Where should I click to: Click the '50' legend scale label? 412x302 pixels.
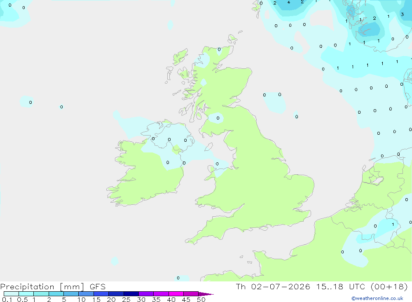coord(201,300)
